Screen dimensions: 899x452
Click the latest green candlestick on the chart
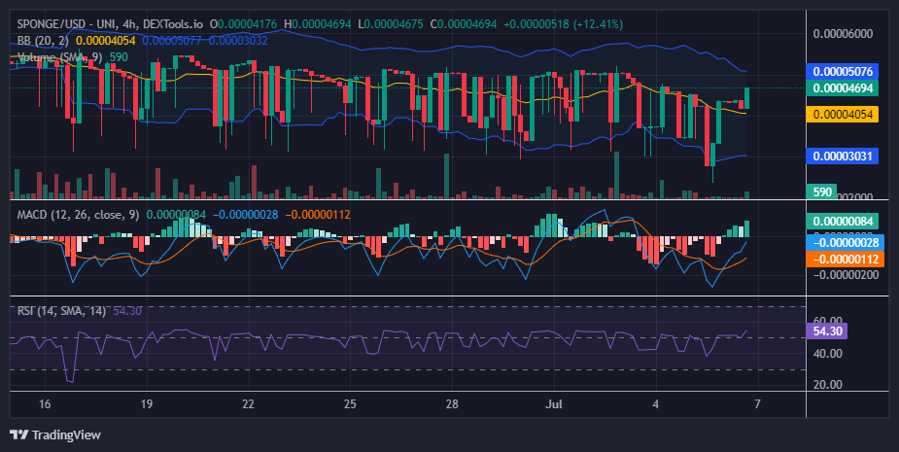747,97
